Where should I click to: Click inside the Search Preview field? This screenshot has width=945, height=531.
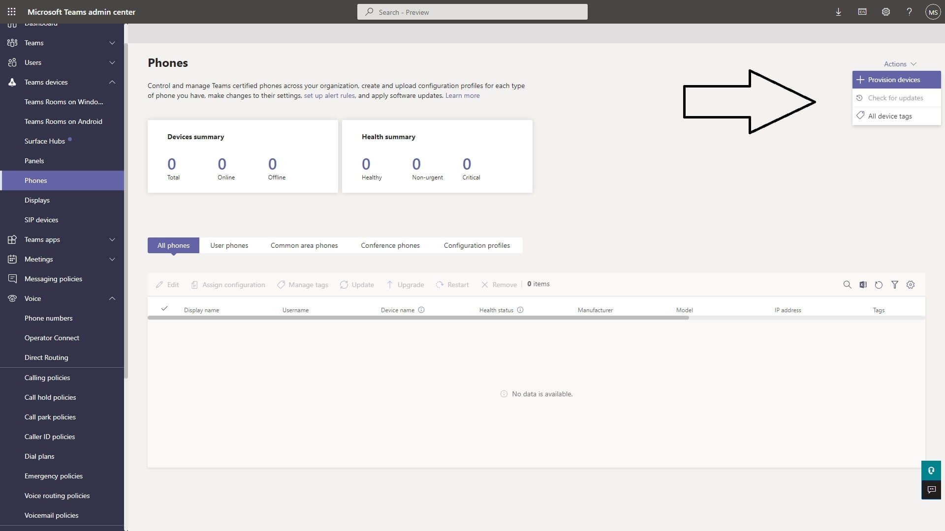tap(472, 11)
